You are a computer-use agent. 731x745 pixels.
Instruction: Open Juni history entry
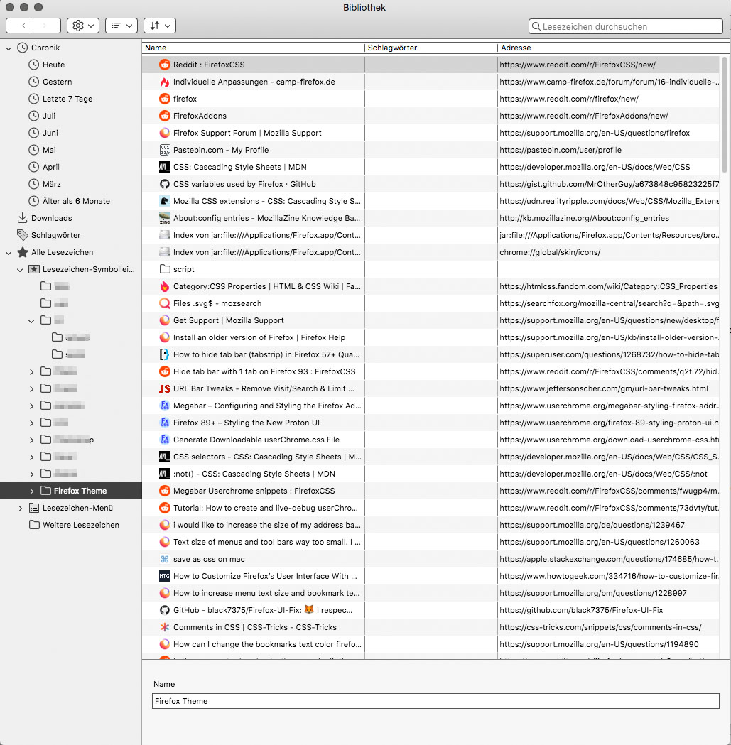tap(50, 133)
